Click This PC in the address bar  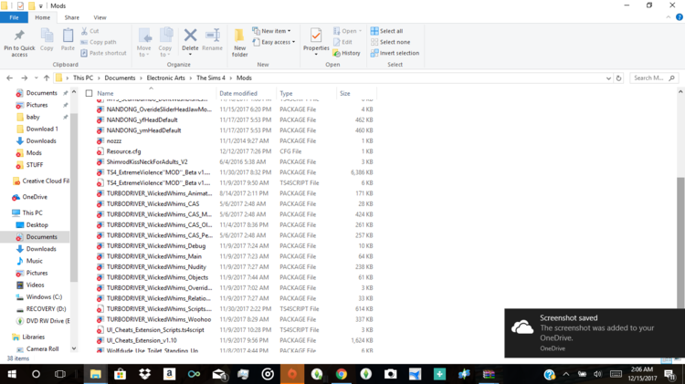click(83, 78)
